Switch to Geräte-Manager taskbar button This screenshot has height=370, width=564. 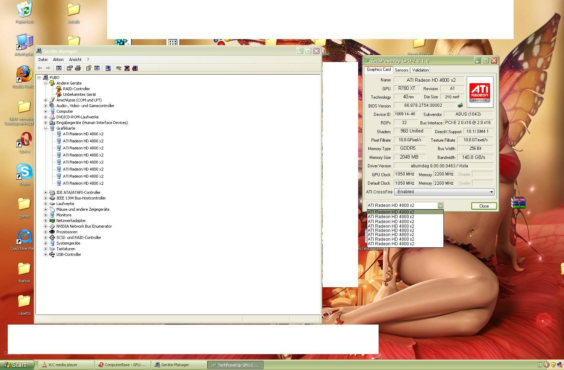click(179, 365)
